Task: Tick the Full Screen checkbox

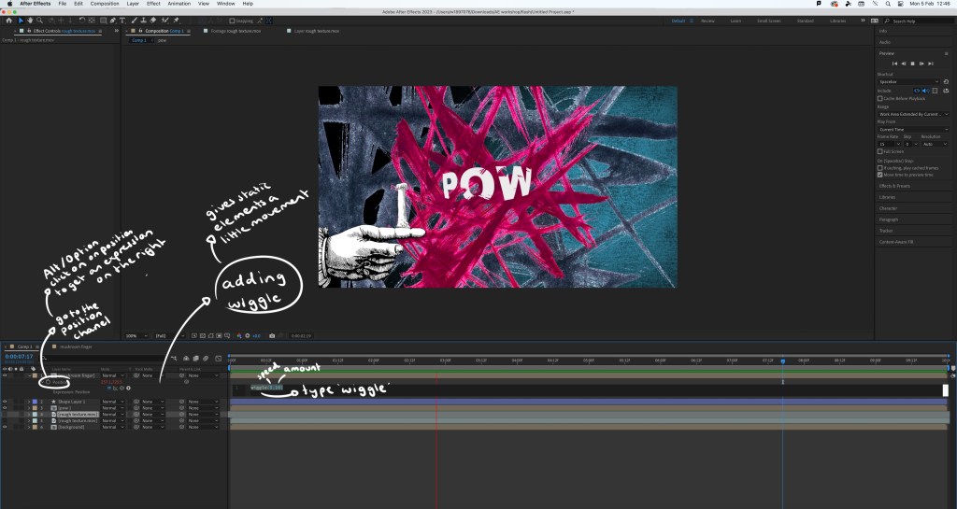Action: coord(880,151)
